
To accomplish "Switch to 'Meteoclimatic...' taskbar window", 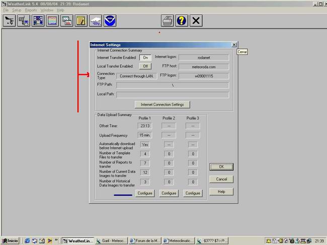I will [179, 241].
